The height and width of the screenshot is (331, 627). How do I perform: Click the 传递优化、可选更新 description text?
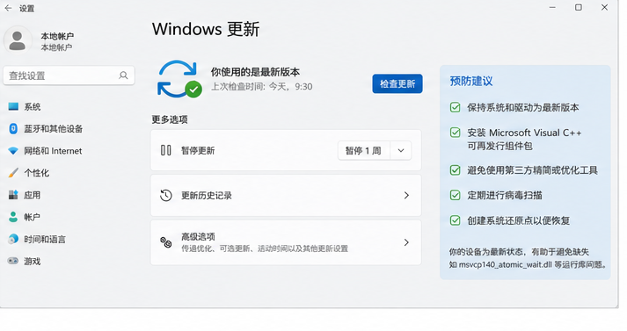tap(265, 248)
